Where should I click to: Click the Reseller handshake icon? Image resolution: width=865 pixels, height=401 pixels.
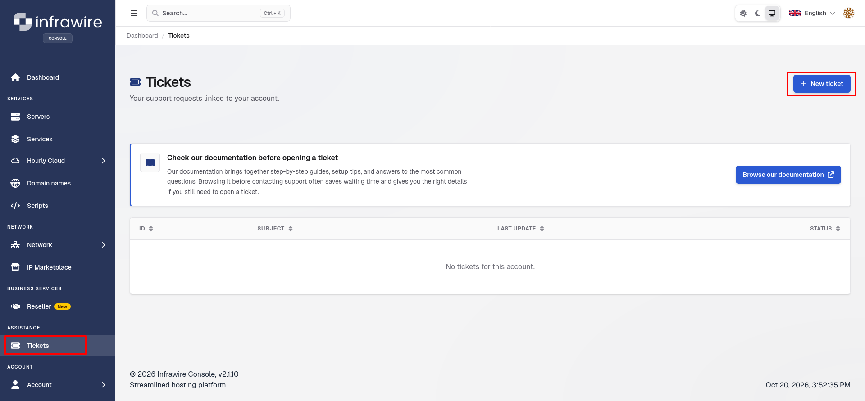15,306
